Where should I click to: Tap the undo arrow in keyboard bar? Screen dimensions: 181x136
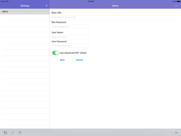tap(5, 133)
